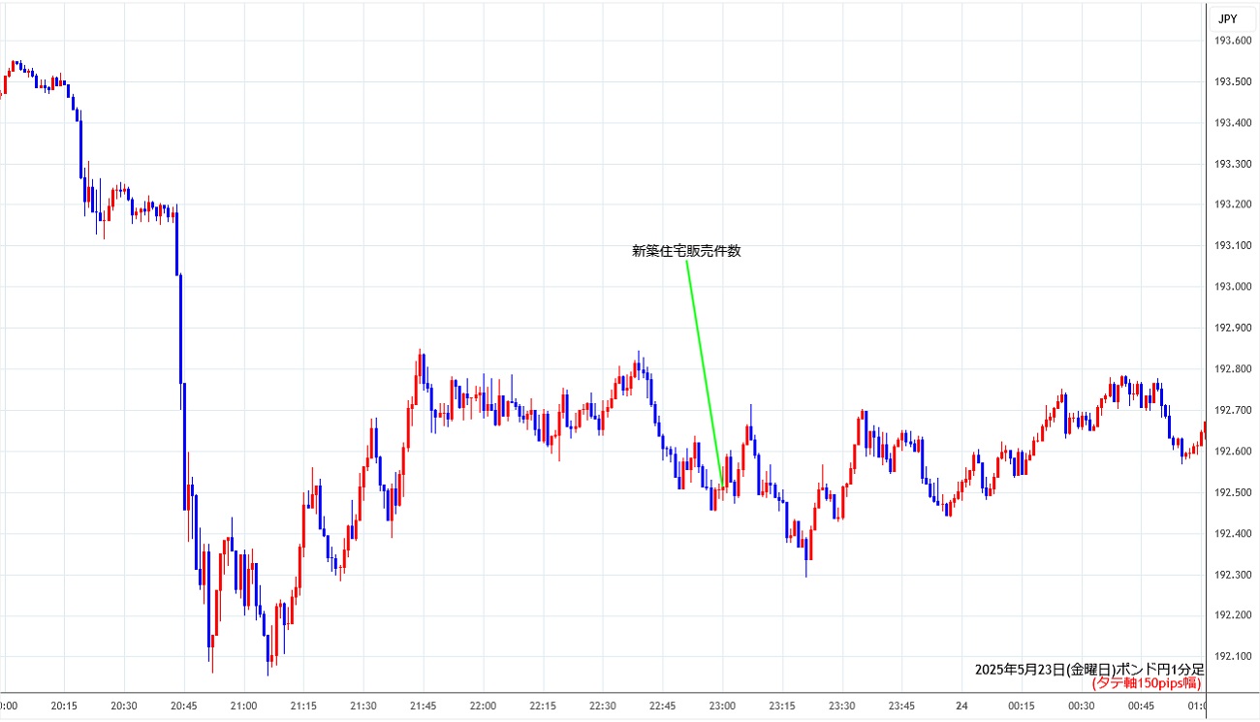This screenshot has height=722, width=1260.
Task: Click the 193.100 price axis label
Action: (1233, 245)
